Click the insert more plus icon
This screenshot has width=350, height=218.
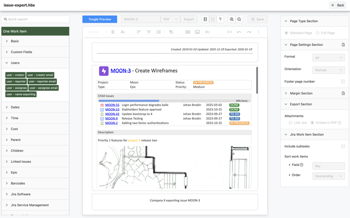[207, 32]
